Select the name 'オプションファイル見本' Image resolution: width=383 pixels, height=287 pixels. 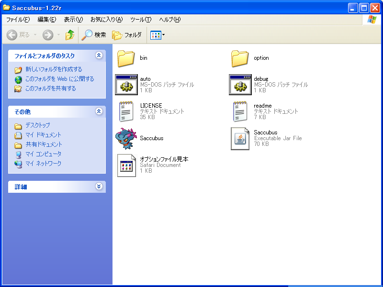tap(164, 159)
